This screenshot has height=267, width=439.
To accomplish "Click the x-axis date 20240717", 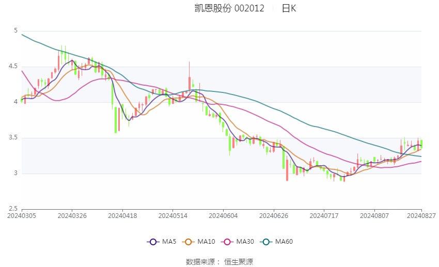I will click(x=324, y=216).
